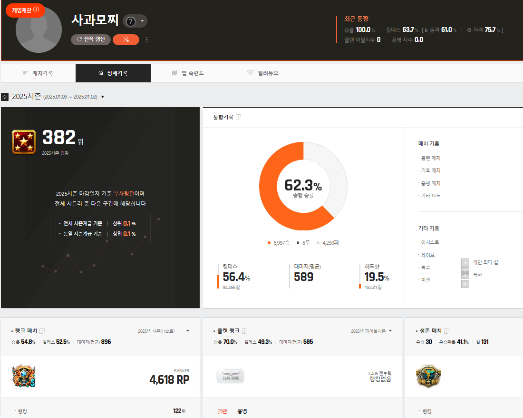Click the season swap icon before 2025시즌
Image resolution: width=523 pixels, height=418 pixels.
click(5, 97)
